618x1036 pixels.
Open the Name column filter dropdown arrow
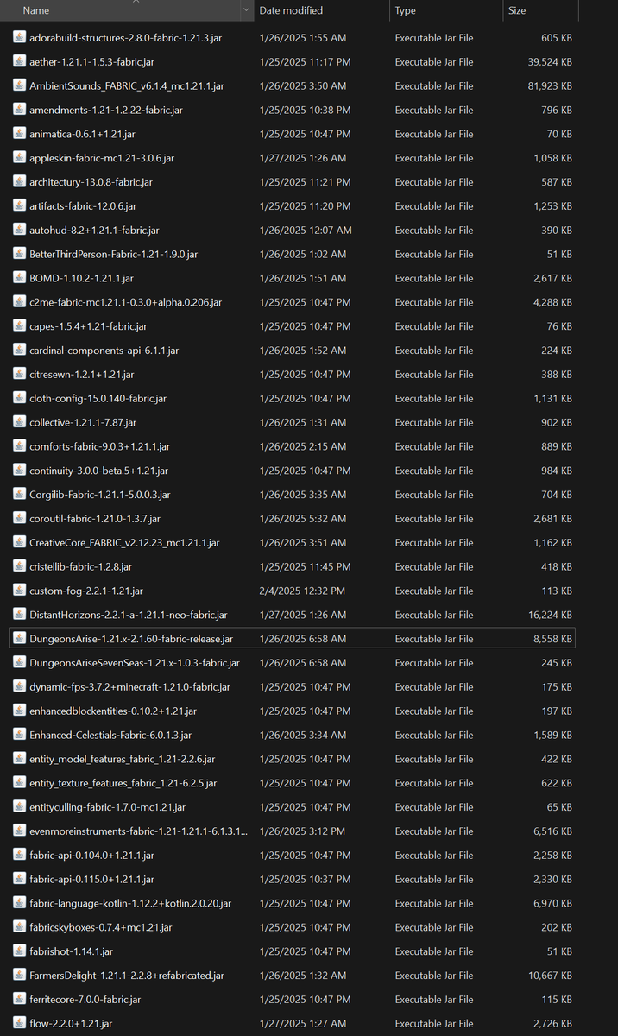click(x=245, y=10)
